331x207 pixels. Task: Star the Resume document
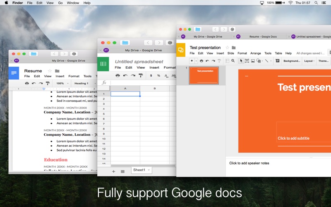tap(50, 71)
